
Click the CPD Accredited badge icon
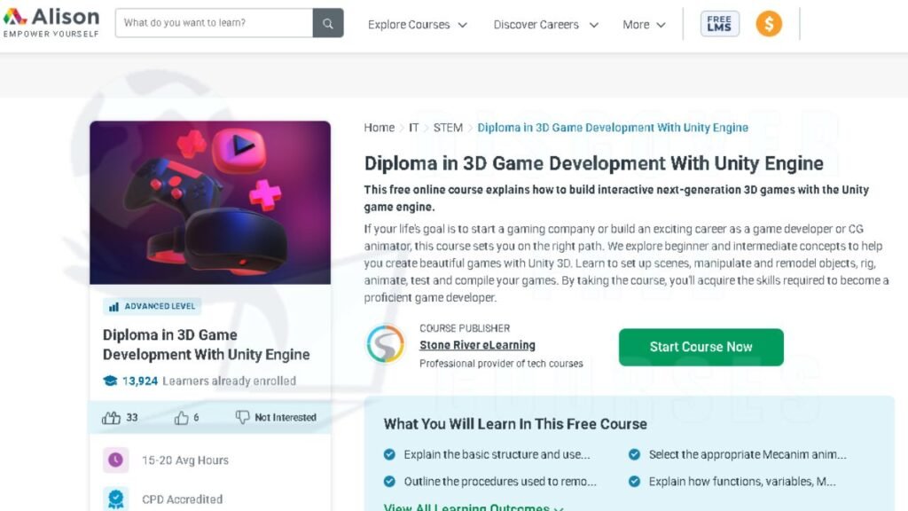click(116, 499)
